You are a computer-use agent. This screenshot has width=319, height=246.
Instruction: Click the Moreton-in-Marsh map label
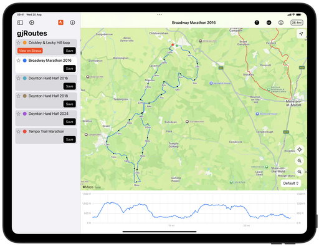pyautogui.click(x=293, y=103)
